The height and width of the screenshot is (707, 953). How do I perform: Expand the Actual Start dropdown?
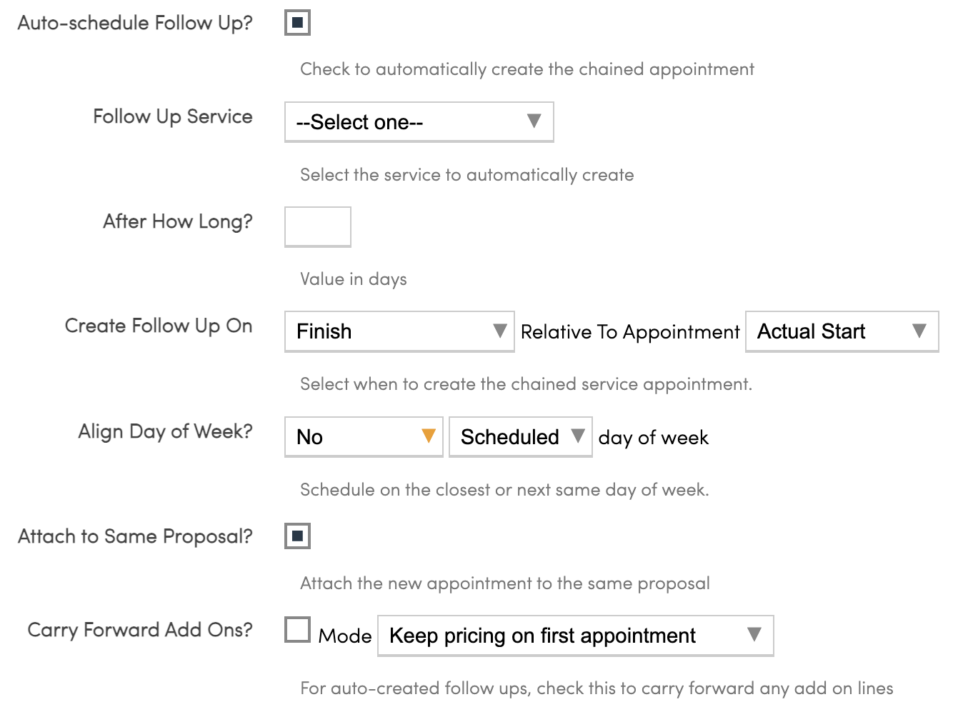[x=841, y=331]
